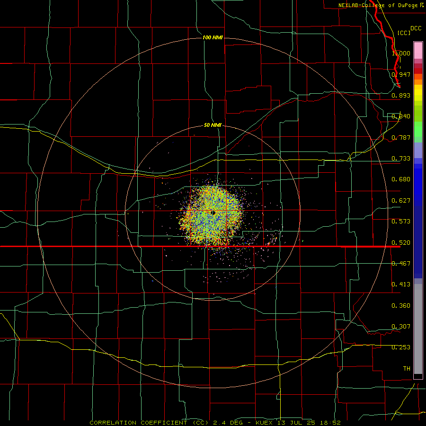426x426 pixels.
Task: Pick the green swatch near 0.840
Action: point(418,114)
